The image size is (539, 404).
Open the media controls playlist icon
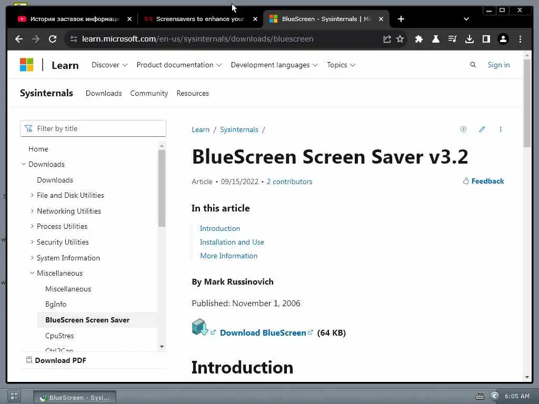point(452,39)
